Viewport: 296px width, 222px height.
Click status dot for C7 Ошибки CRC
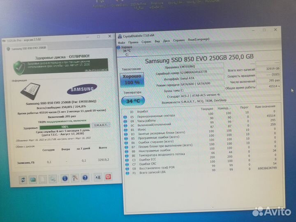[x=127, y=164]
